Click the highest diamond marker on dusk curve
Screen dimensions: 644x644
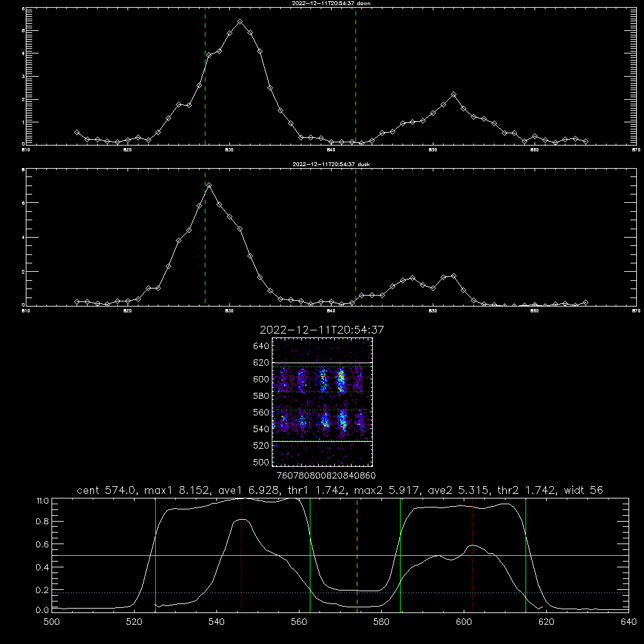pos(209,185)
